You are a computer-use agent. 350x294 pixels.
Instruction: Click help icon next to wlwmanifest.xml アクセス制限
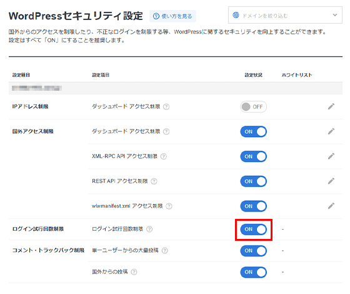pyautogui.click(x=169, y=206)
